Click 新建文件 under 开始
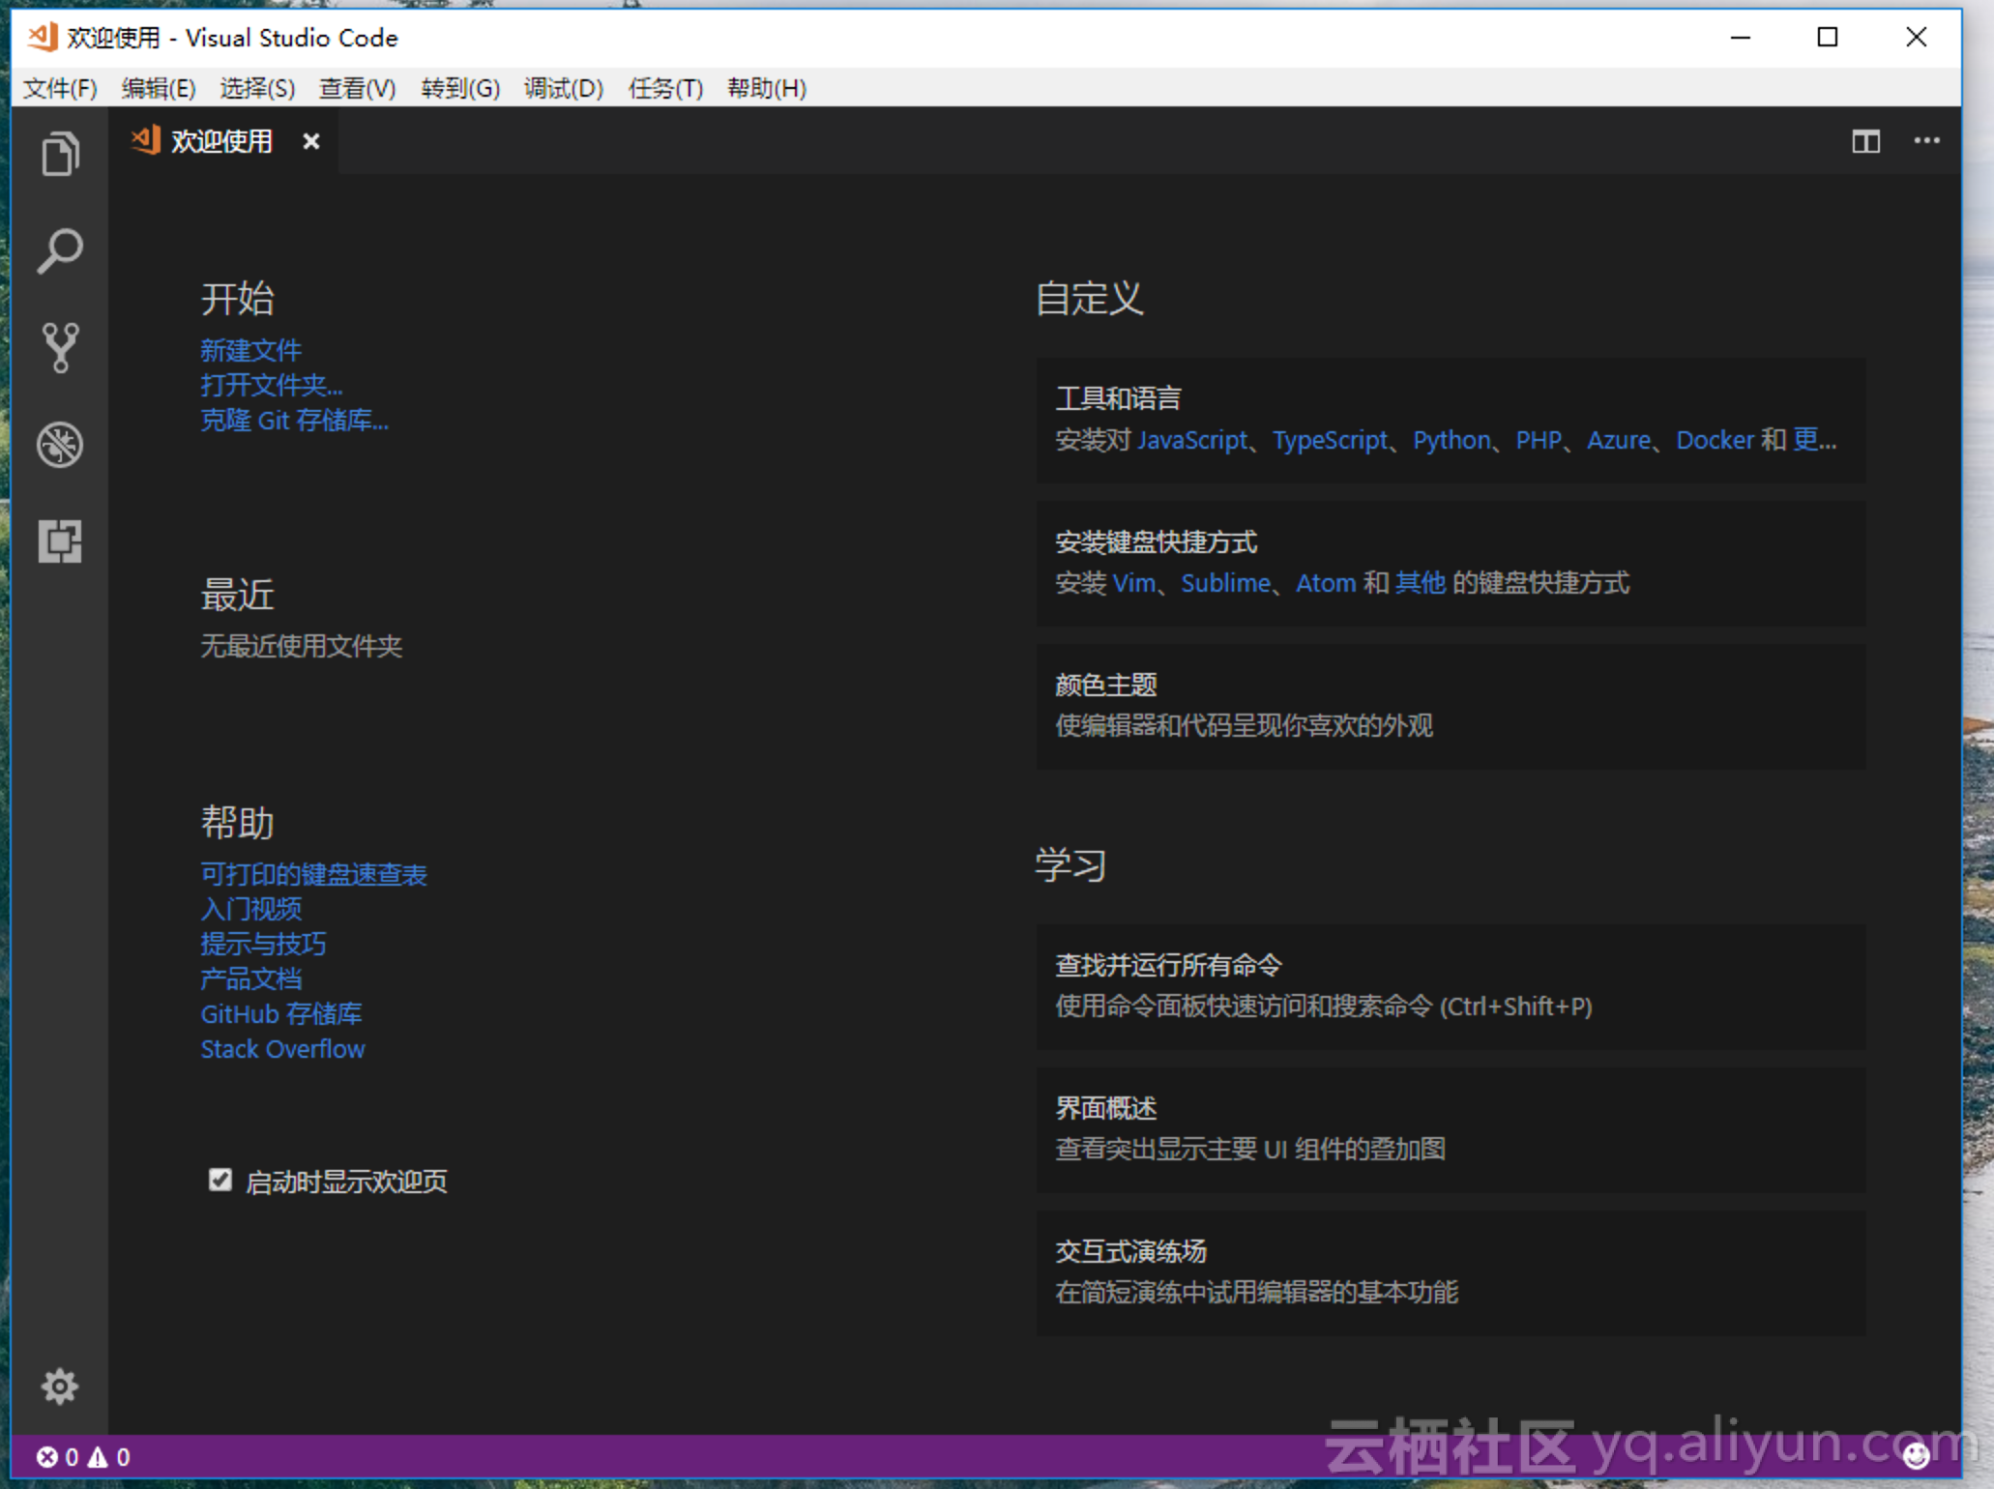Viewport: 1994px width, 1489px height. [250, 350]
